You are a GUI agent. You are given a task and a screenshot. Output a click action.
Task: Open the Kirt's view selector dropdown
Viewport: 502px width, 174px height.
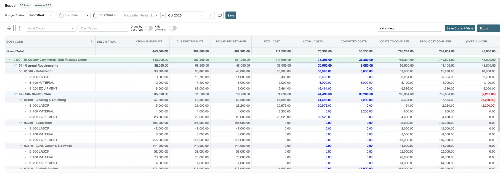click(410, 28)
